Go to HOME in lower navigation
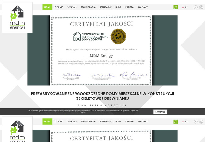 (47, 121)
